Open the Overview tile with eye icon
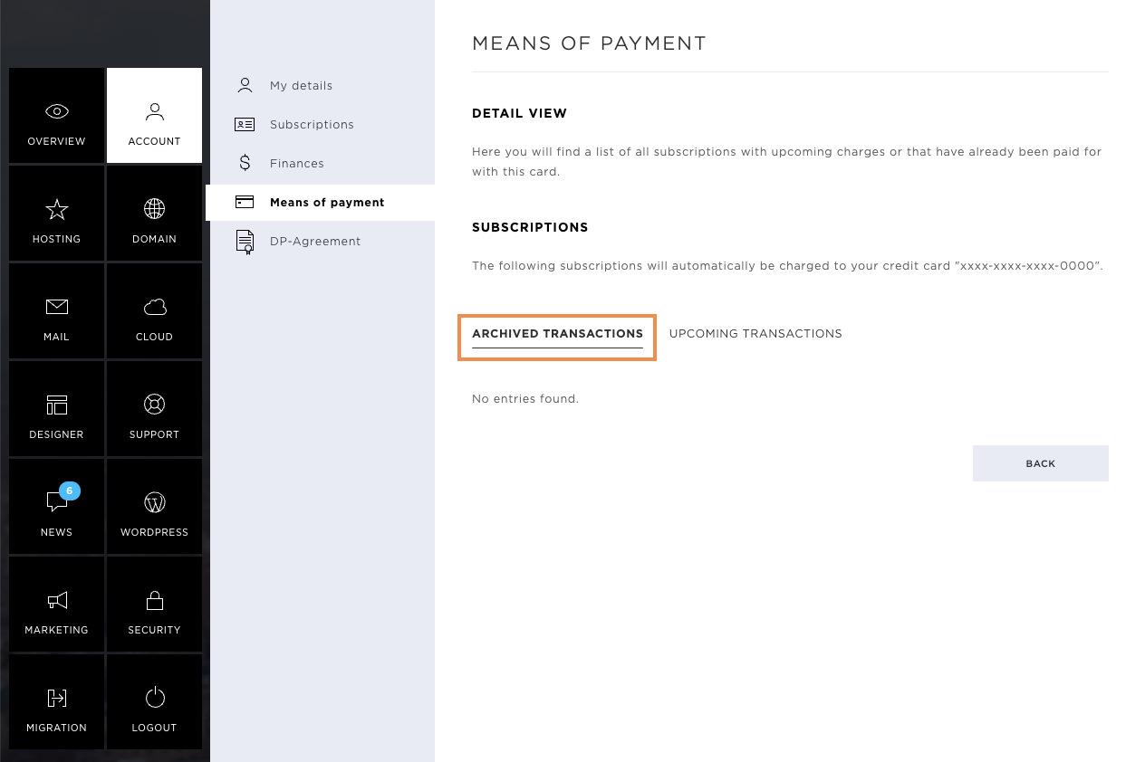This screenshot has height=762, width=1145. coord(56,116)
